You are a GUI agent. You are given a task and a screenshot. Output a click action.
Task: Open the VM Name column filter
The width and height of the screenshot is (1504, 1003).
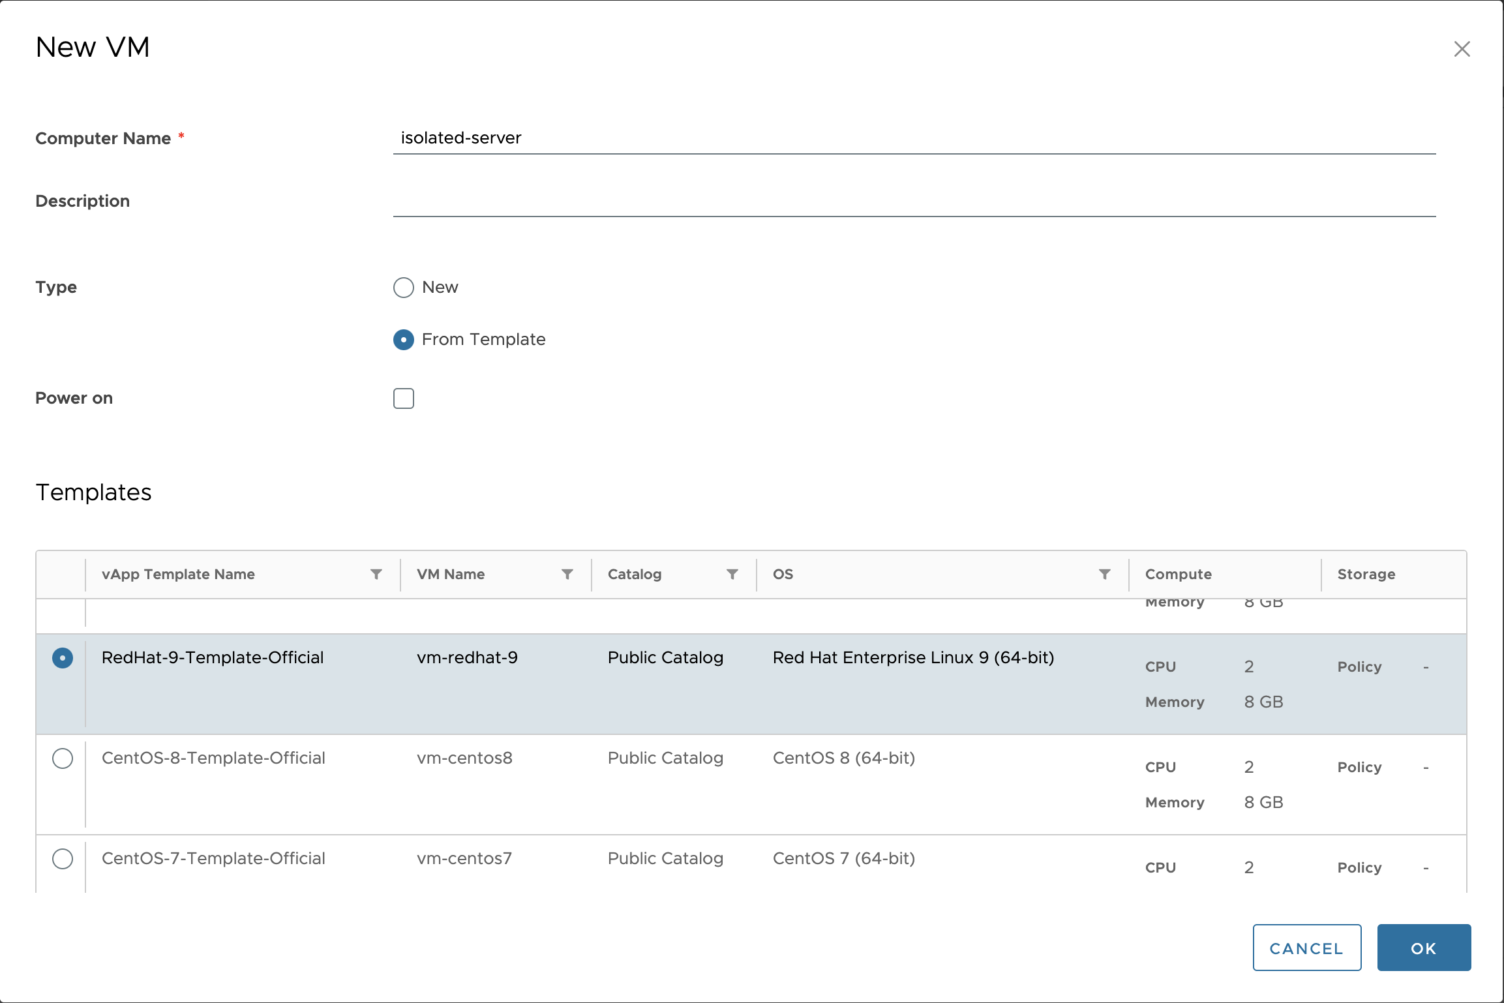click(567, 574)
